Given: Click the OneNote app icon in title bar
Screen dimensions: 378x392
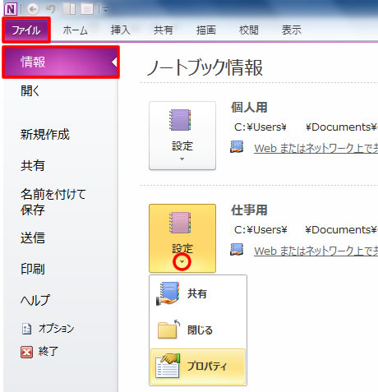Looking at the screenshot, I should pos(11,9).
